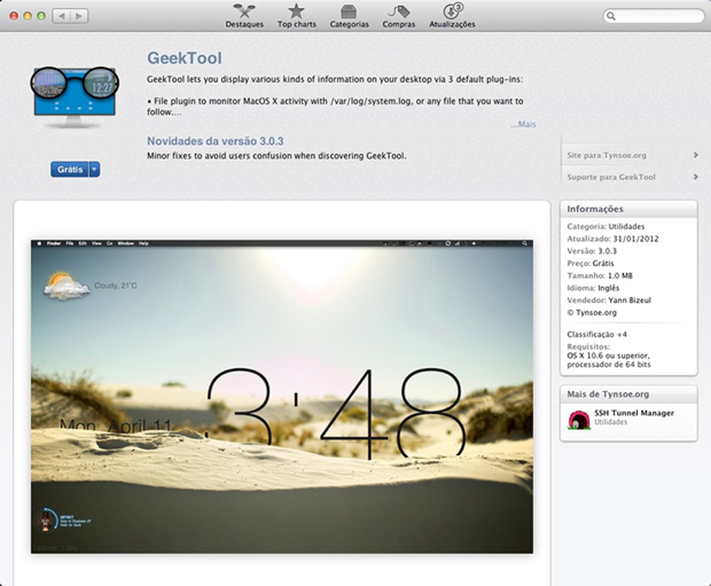Click the GeekTool app title
This screenshot has width=711, height=586.
(x=184, y=58)
